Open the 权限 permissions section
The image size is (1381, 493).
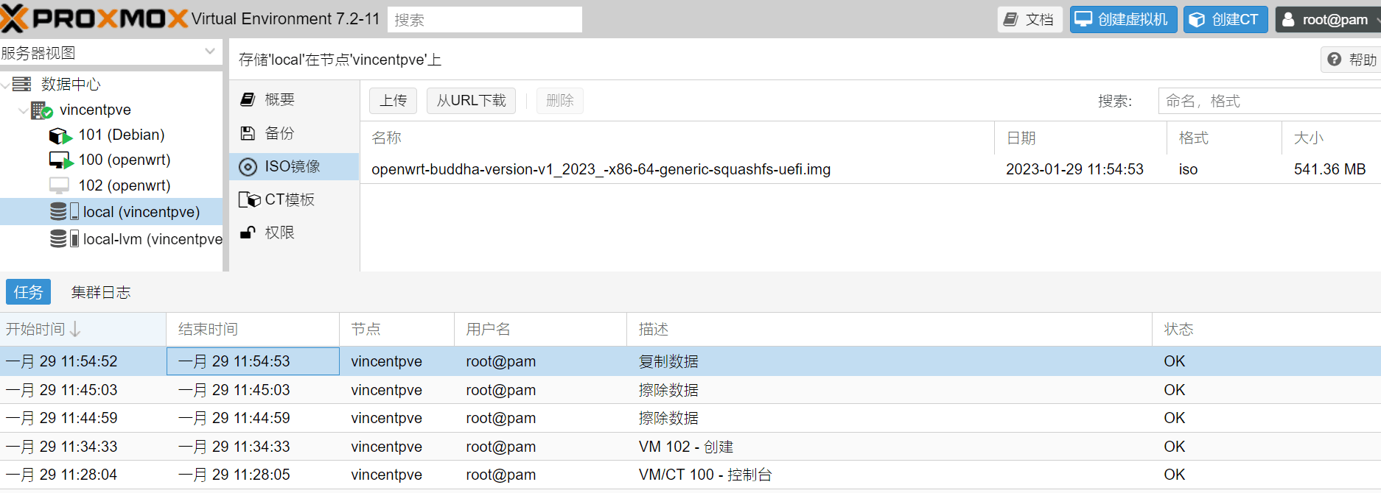[x=279, y=233]
